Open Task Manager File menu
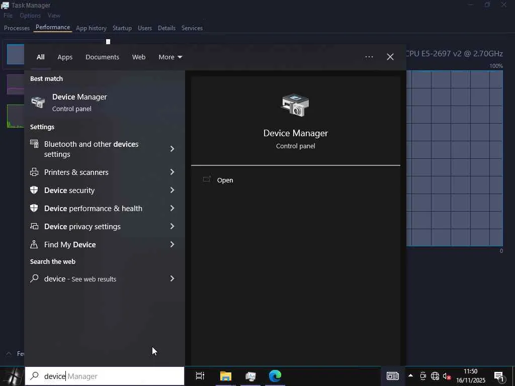The height and width of the screenshot is (386, 515). coord(8,16)
